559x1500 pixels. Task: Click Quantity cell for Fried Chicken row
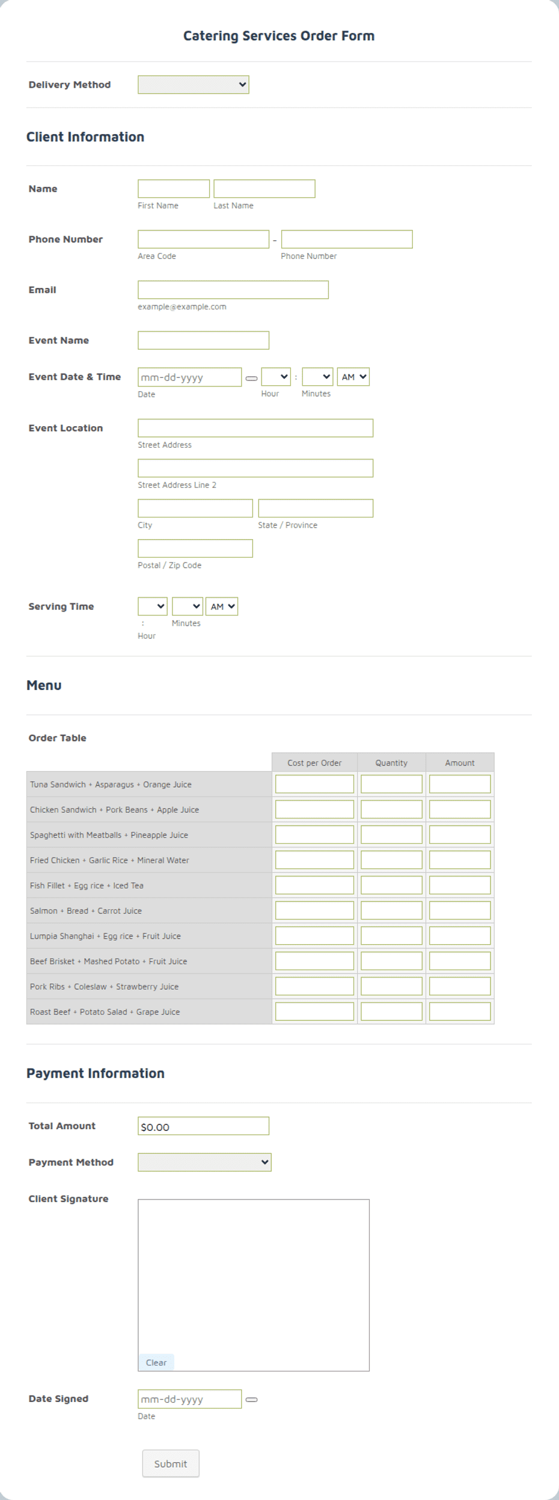point(391,860)
